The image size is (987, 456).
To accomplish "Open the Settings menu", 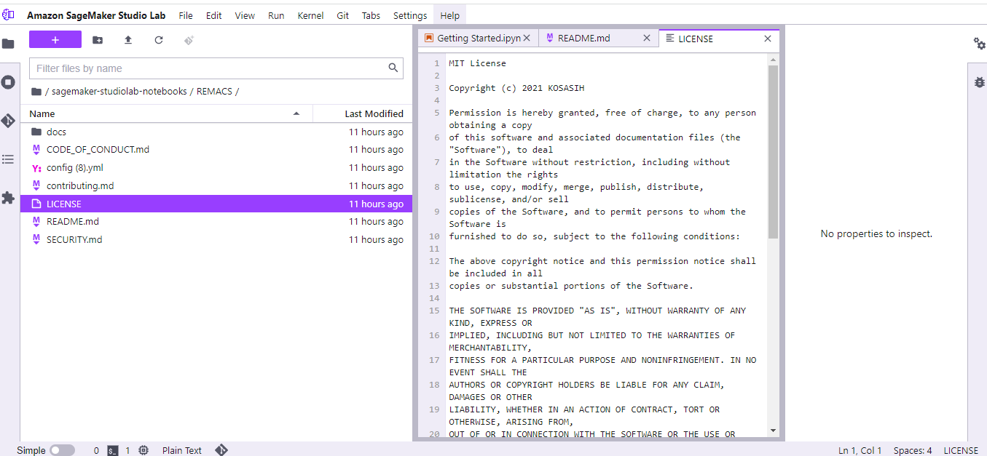I will [410, 15].
